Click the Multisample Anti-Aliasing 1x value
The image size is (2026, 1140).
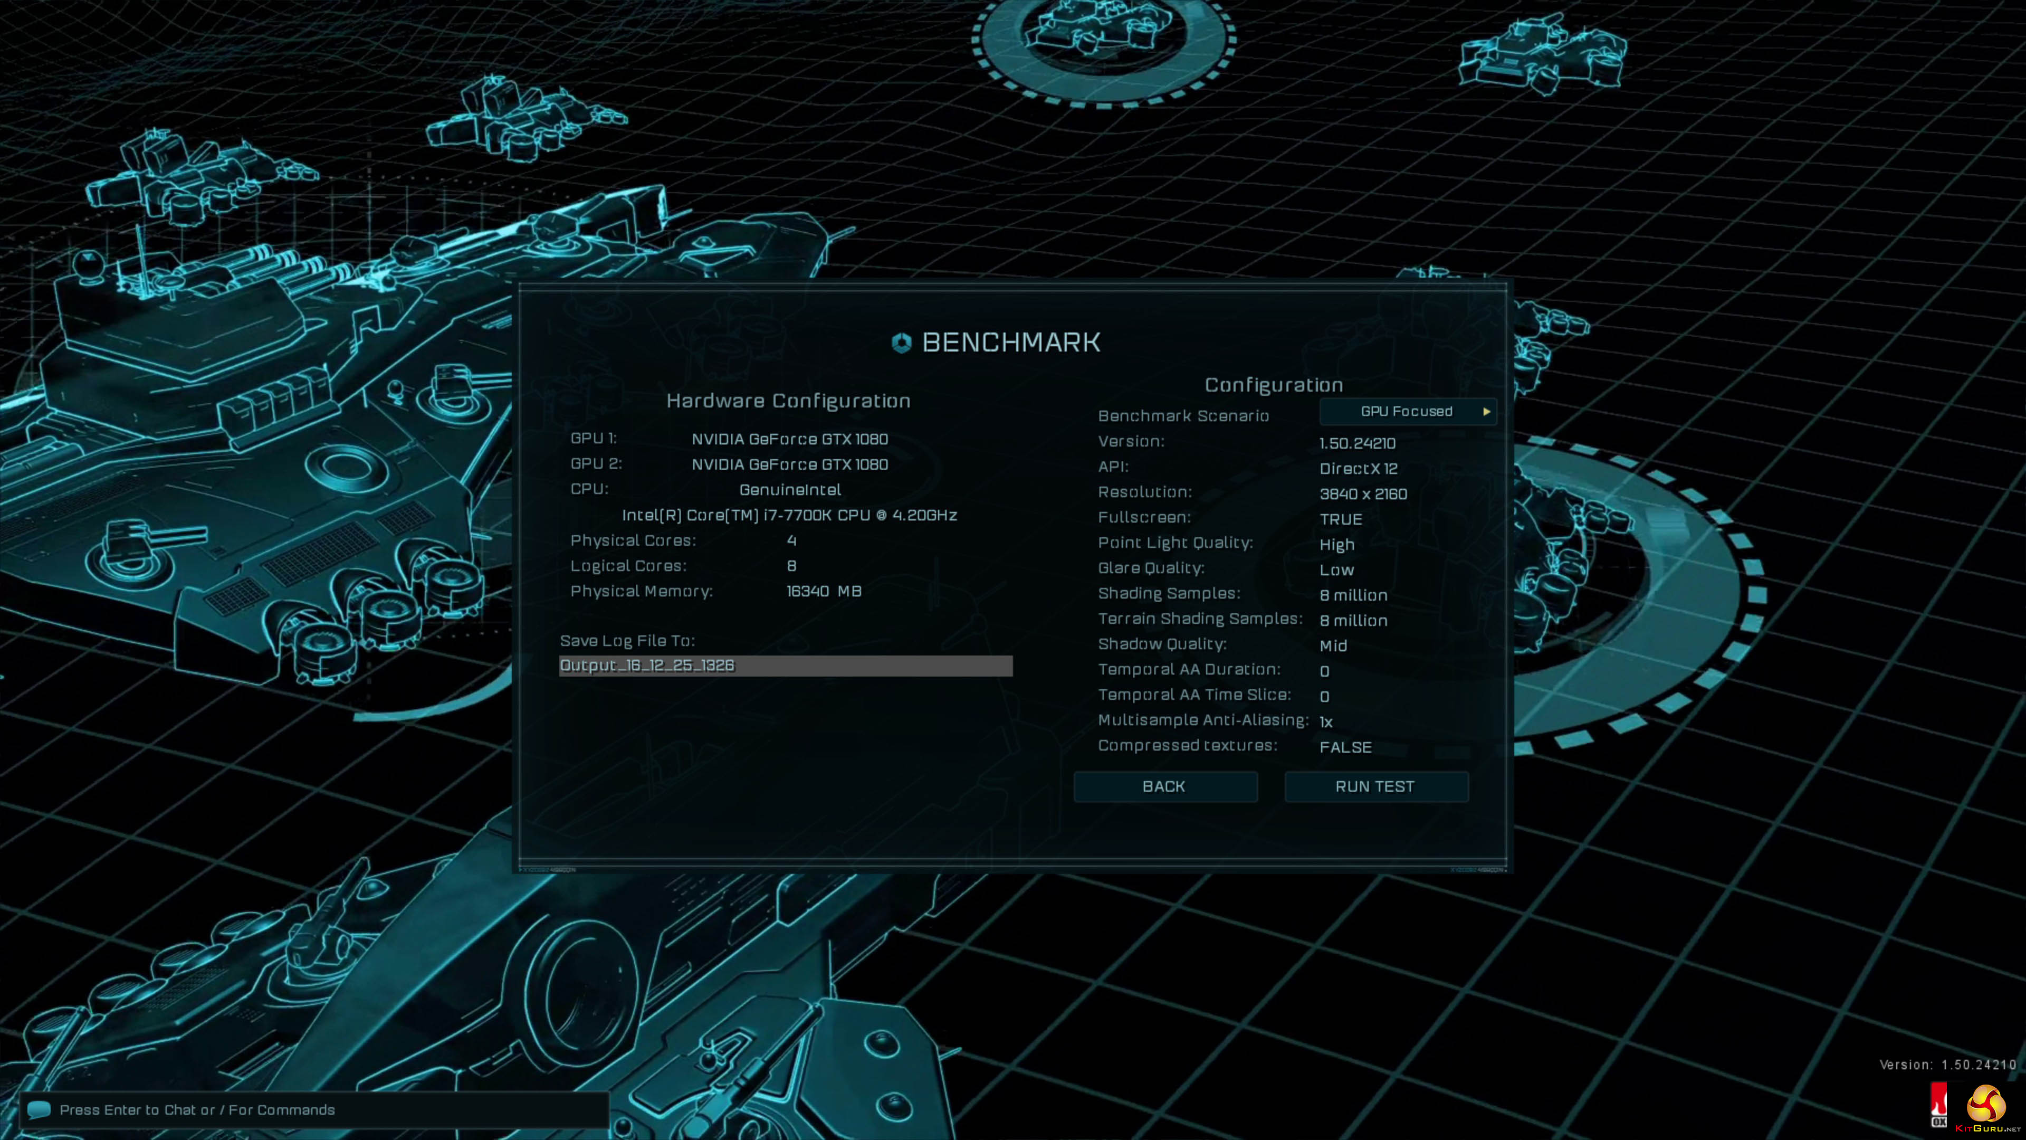pos(1325,721)
